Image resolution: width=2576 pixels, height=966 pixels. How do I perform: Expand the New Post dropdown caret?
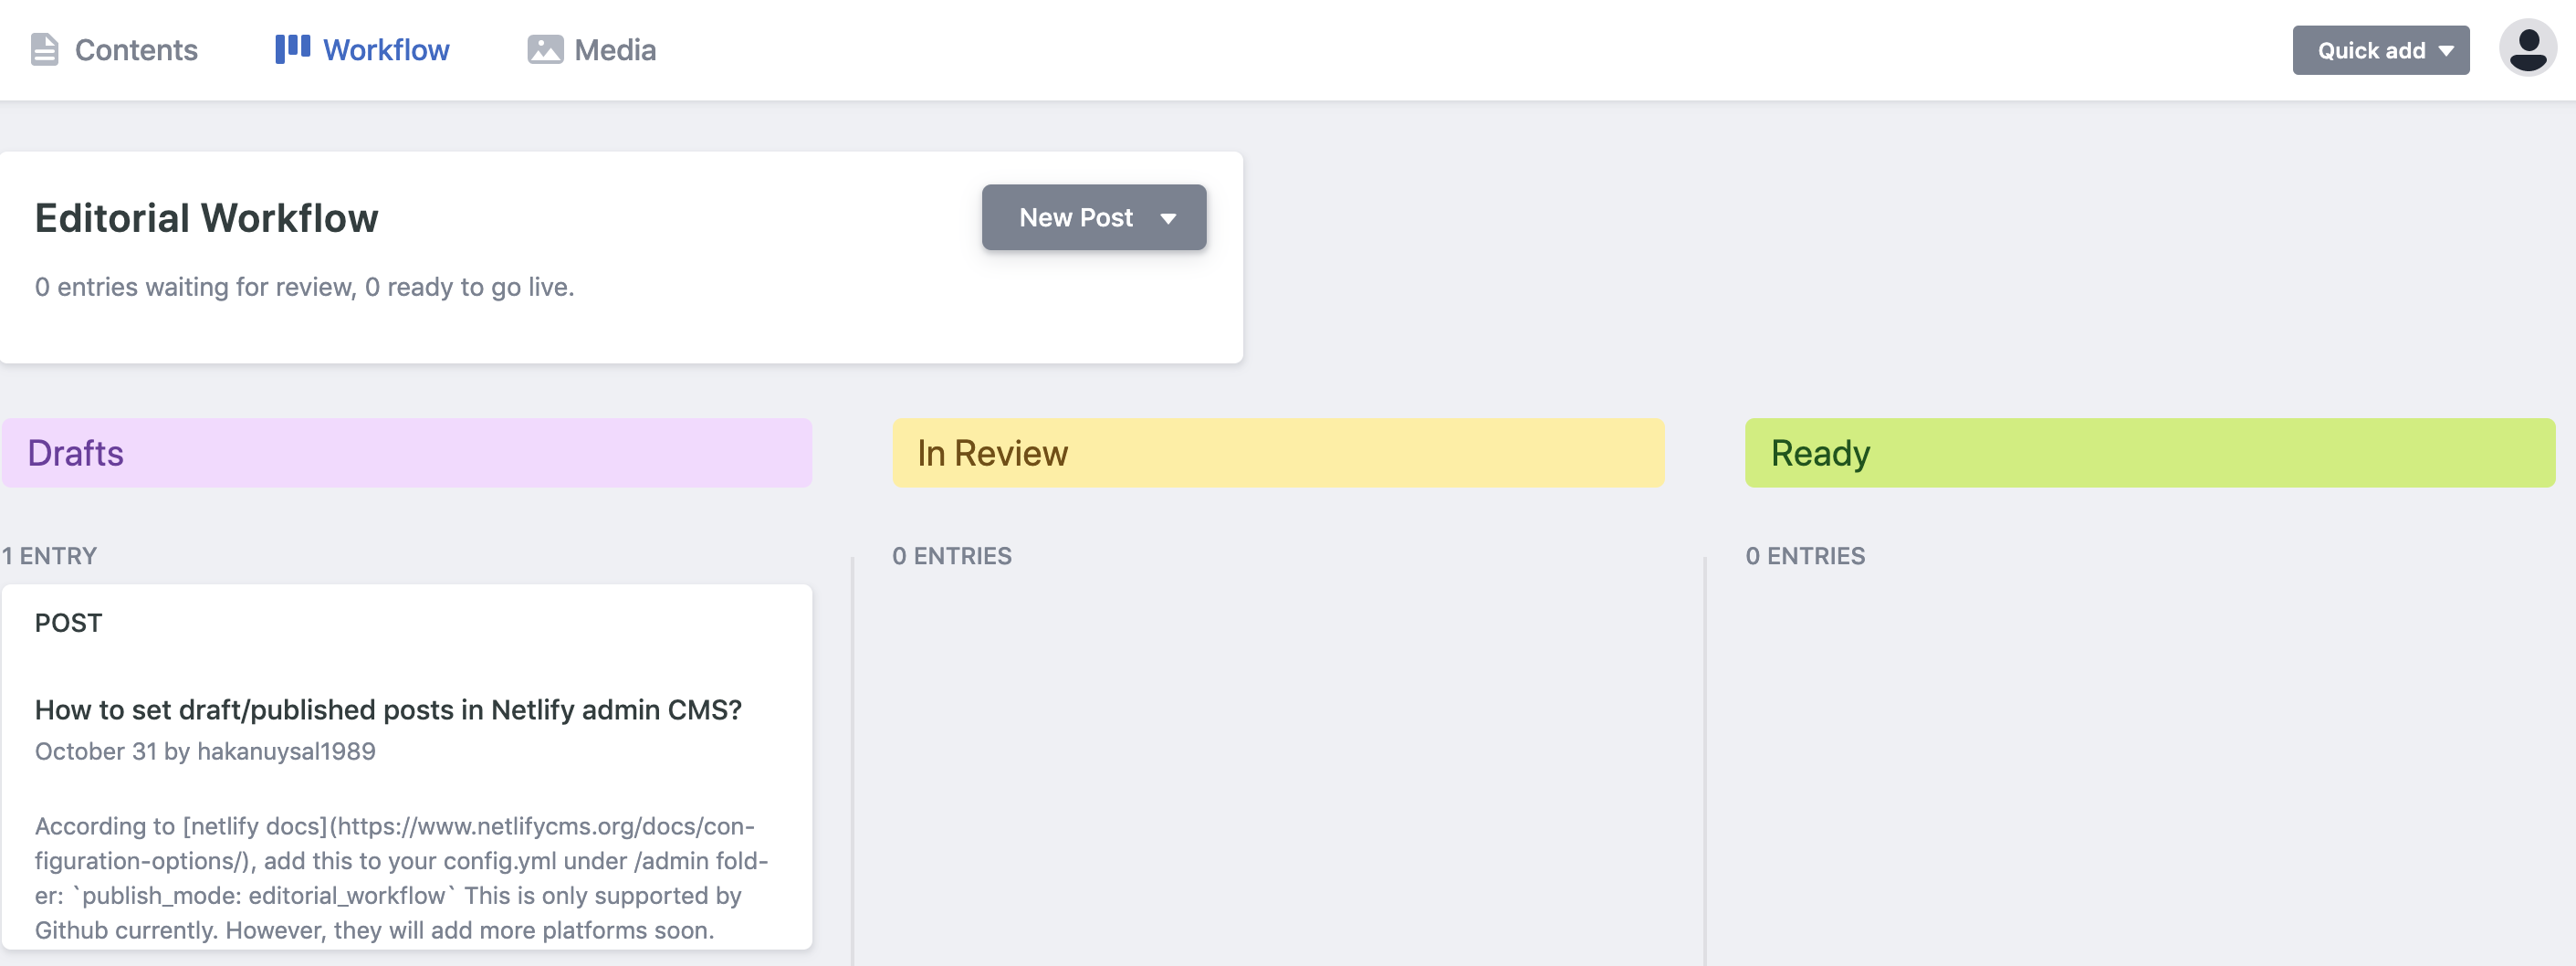click(1168, 218)
